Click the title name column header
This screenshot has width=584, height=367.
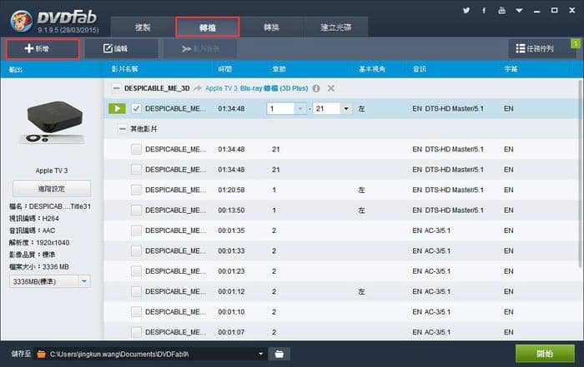point(125,69)
